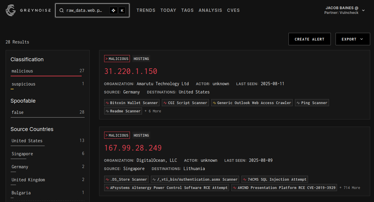Expand the Jacob Baines account menu

[x=363, y=10]
